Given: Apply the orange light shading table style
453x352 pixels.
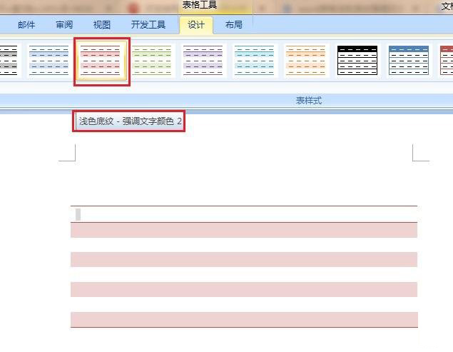Looking at the screenshot, I should [x=305, y=61].
